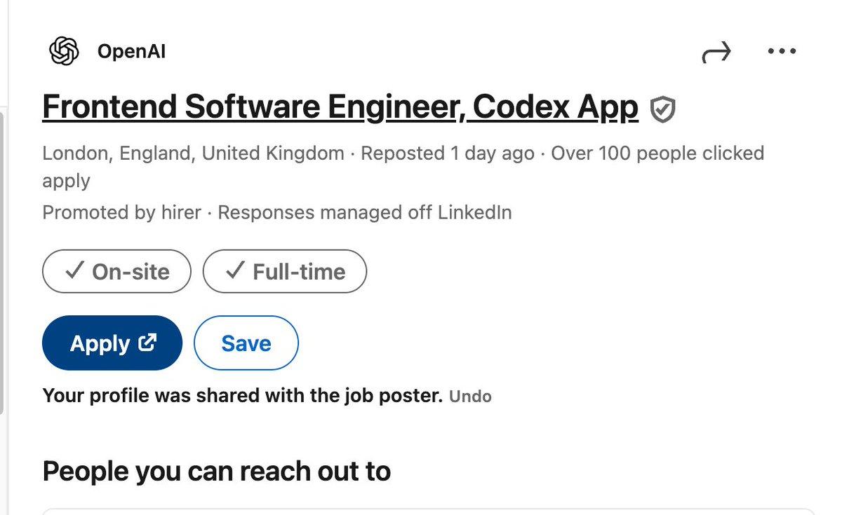Screen dimensions: 842x515
Task: Click the "Over 100 people clicked" text
Action: point(657,153)
